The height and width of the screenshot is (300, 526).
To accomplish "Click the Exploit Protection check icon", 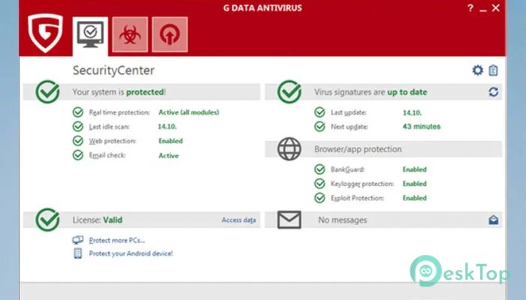I will click(319, 198).
